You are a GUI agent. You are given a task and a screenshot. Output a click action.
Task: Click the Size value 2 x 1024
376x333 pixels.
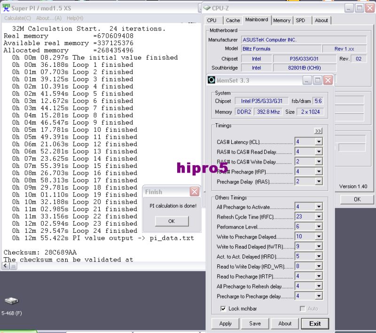click(310, 112)
